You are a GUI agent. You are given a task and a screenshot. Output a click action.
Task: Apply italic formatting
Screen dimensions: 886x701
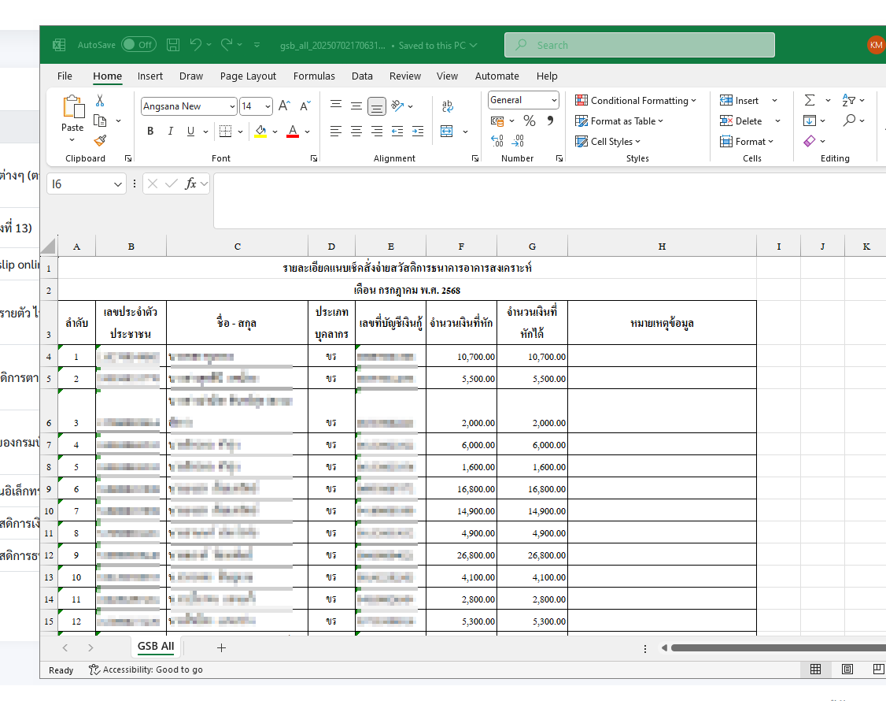(x=170, y=132)
